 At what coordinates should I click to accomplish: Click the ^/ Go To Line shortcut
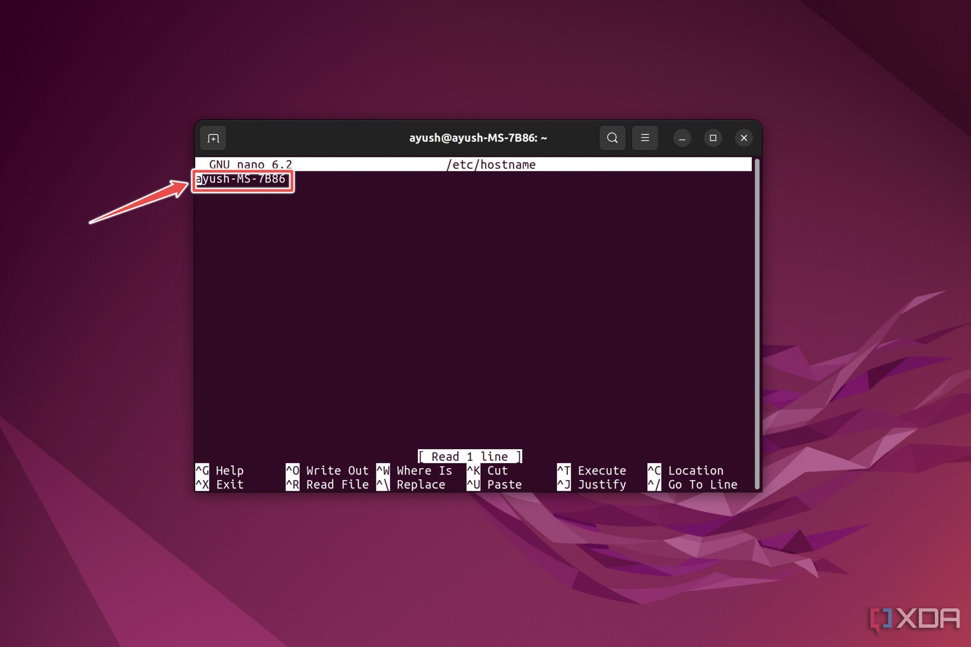point(692,484)
